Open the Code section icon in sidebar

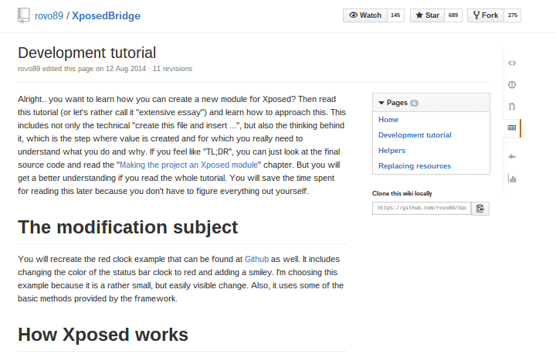point(512,63)
